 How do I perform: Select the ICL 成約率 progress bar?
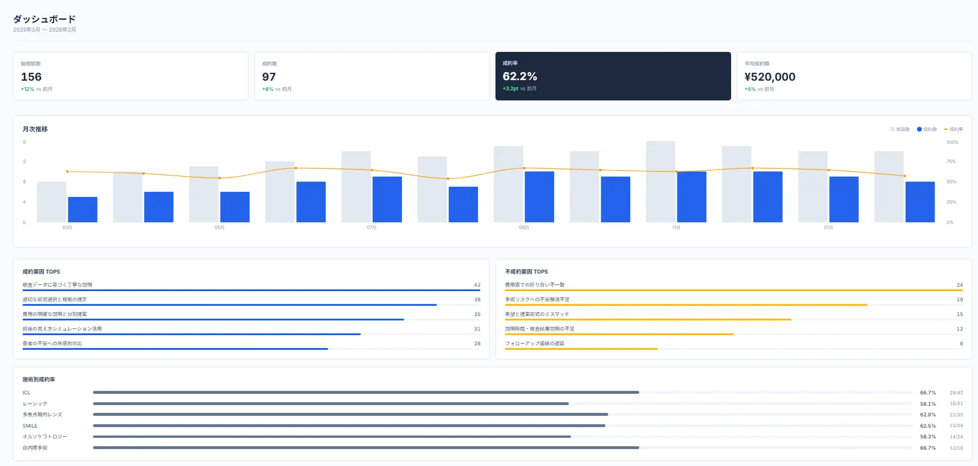click(502, 393)
